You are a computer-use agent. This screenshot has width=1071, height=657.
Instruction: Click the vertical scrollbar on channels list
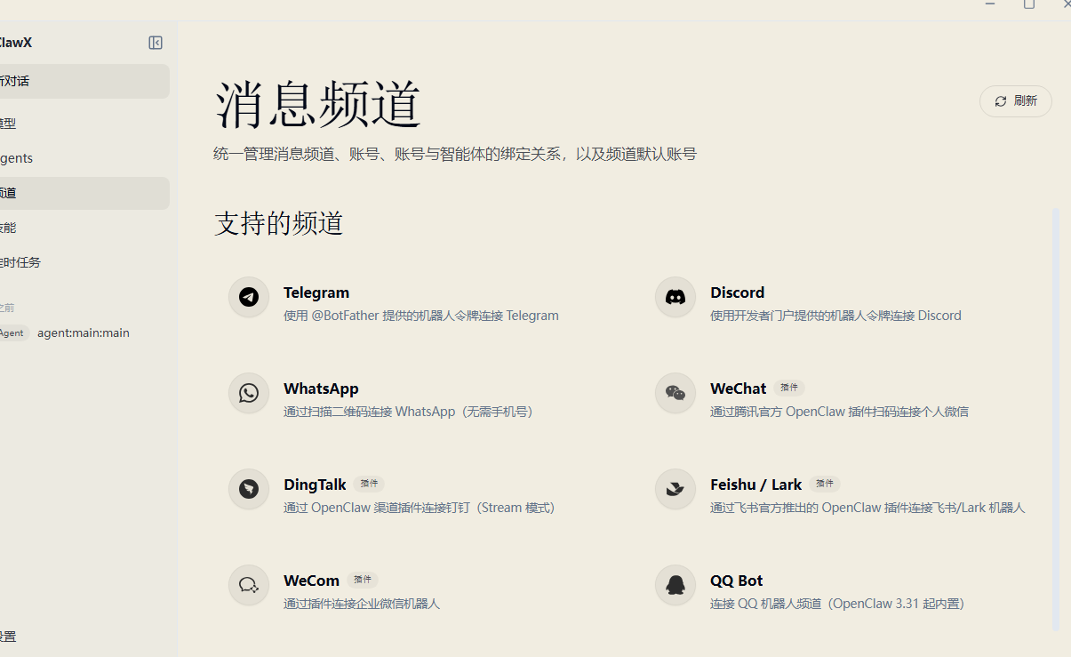(1056, 418)
